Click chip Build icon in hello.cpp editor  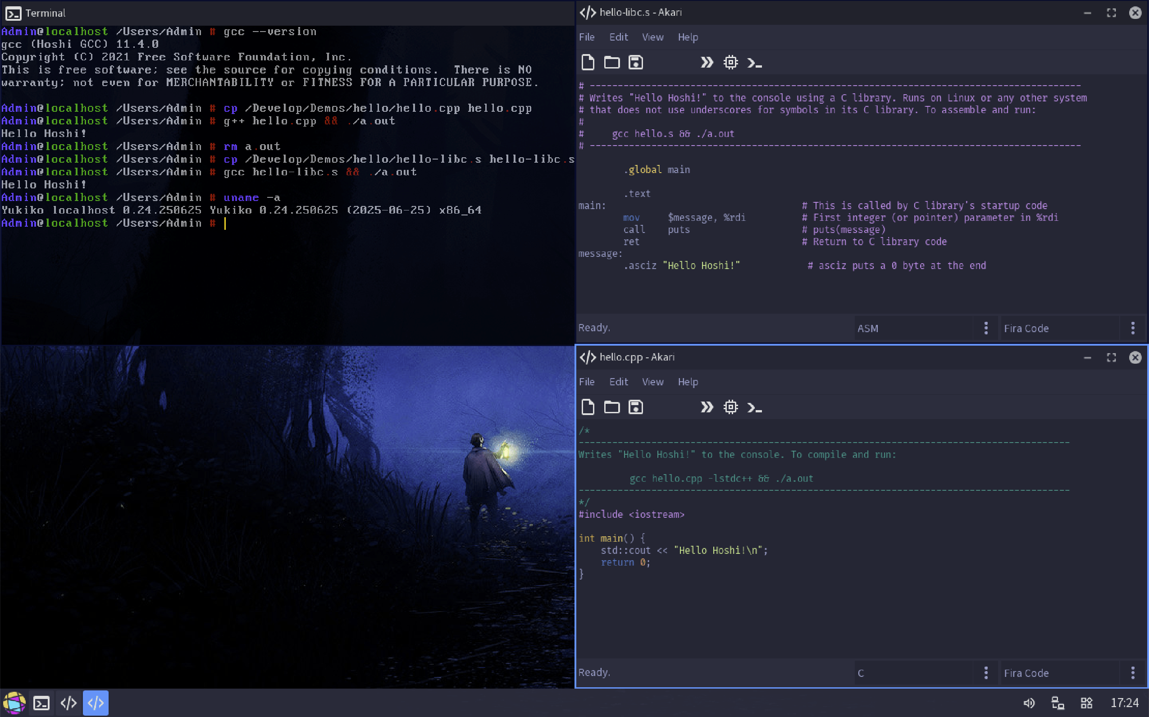[x=730, y=407]
